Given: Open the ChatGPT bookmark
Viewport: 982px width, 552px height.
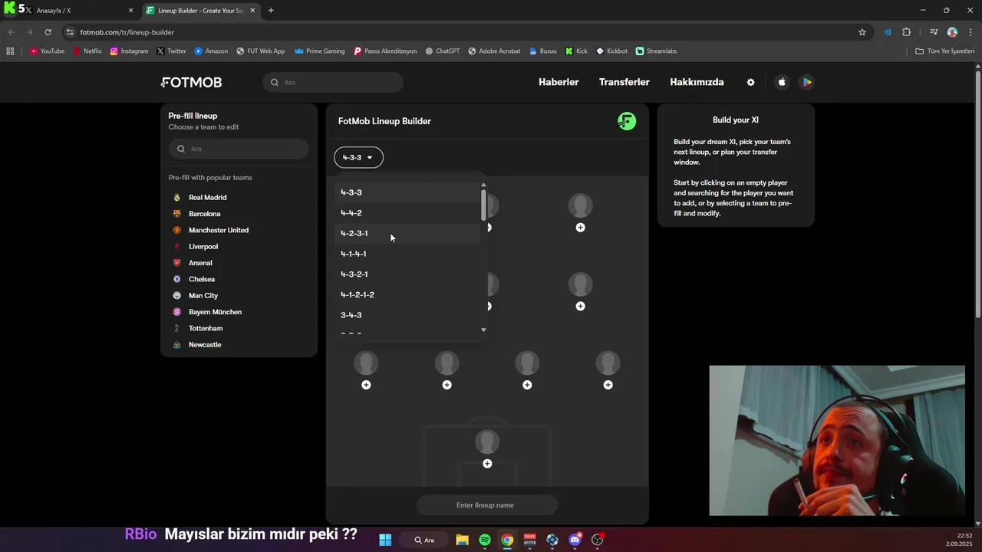Looking at the screenshot, I should [443, 51].
